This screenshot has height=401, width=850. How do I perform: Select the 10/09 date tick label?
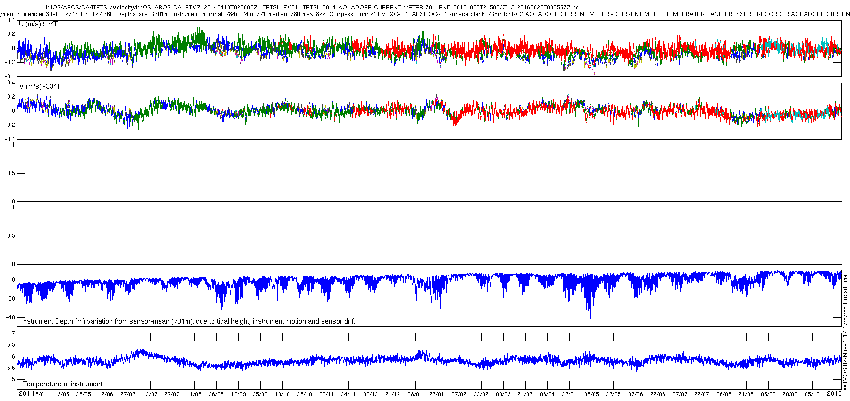pyautogui.click(x=238, y=394)
